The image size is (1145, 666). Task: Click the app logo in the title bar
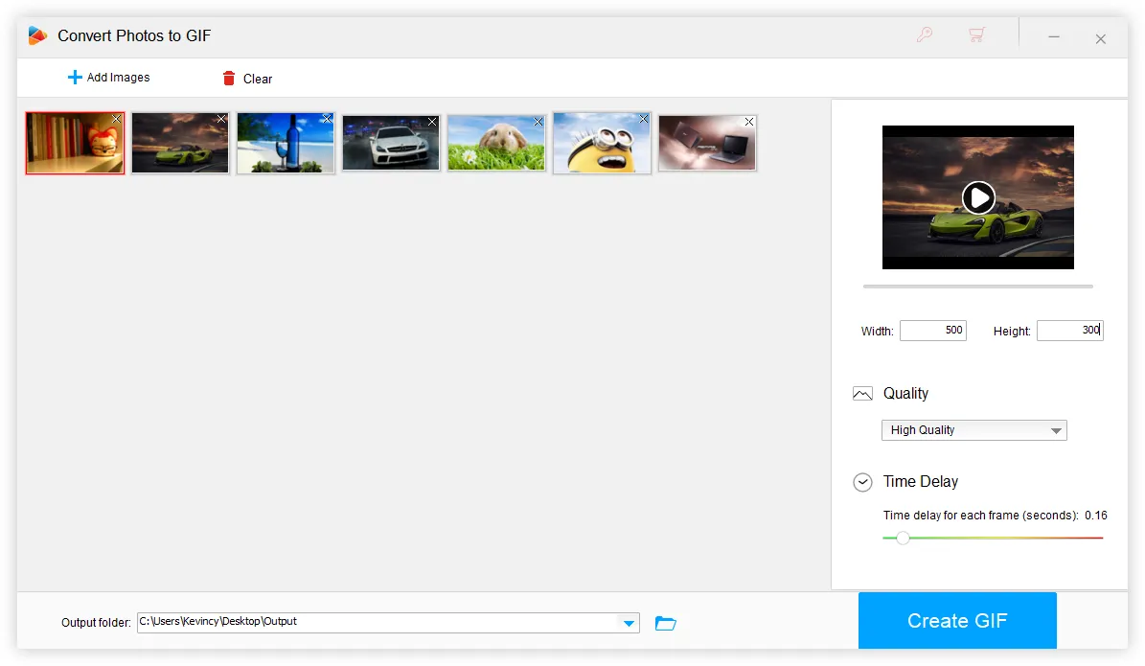pyautogui.click(x=36, y=34)
